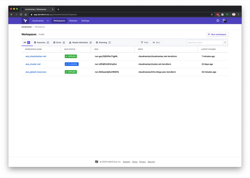The height and width of the screenshot is (178, 250).
Task: Open the Chrome three-dot menu
Action: [x=238, y=14]
